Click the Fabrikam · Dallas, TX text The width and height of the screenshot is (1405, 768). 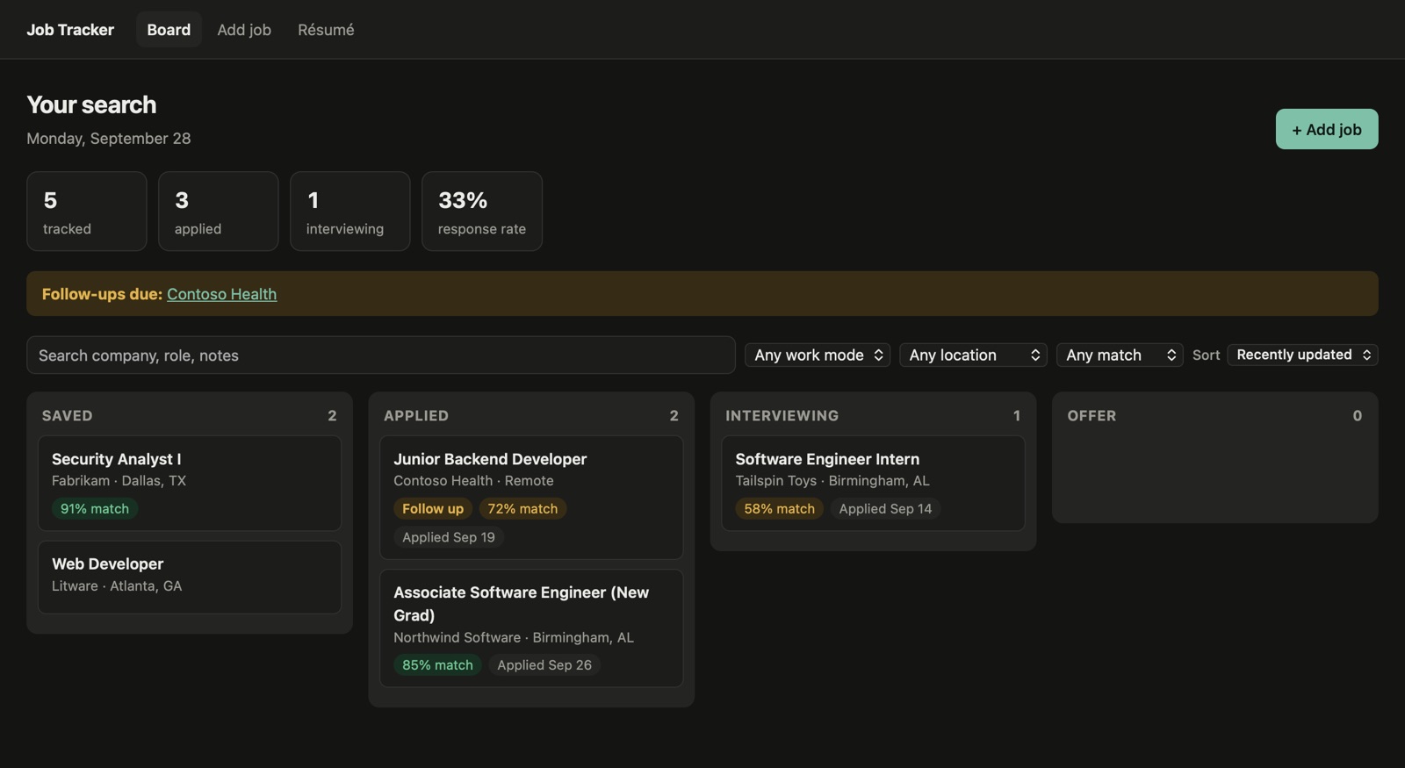point(119,480)
